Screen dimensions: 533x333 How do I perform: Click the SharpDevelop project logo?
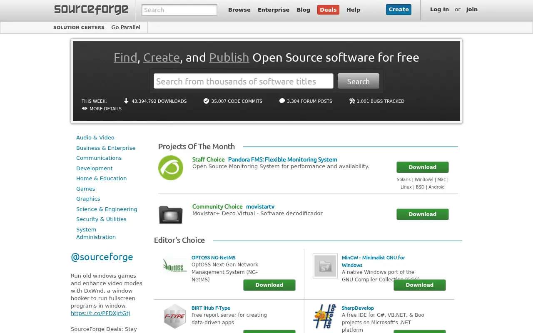point(324,316)
